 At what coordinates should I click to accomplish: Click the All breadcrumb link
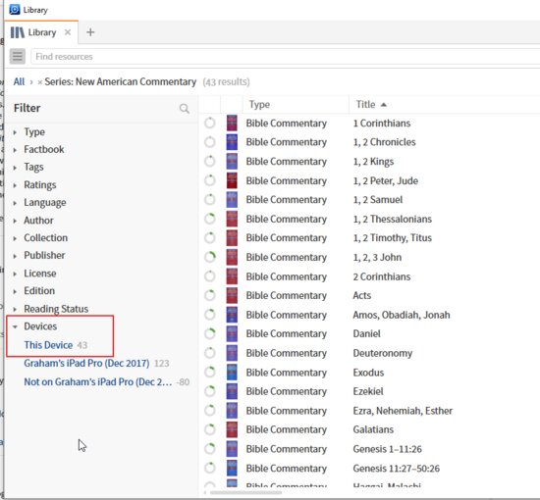click(x=19, y=81)
